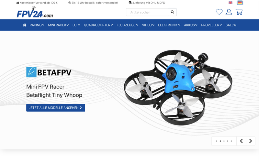Open the shopping cart icon
Viewport: 259px width, 163px height.
point(239,12)
